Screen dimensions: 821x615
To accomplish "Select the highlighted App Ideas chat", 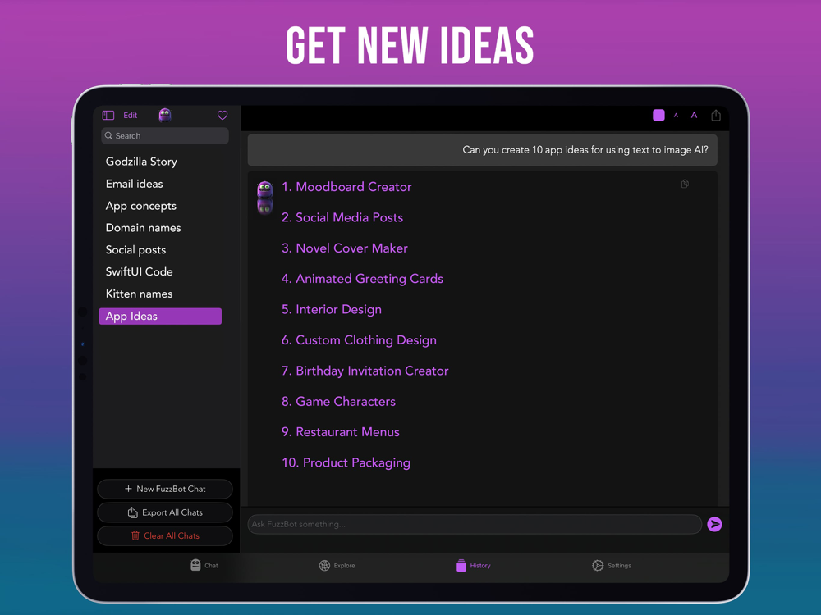I will [160, 316].
